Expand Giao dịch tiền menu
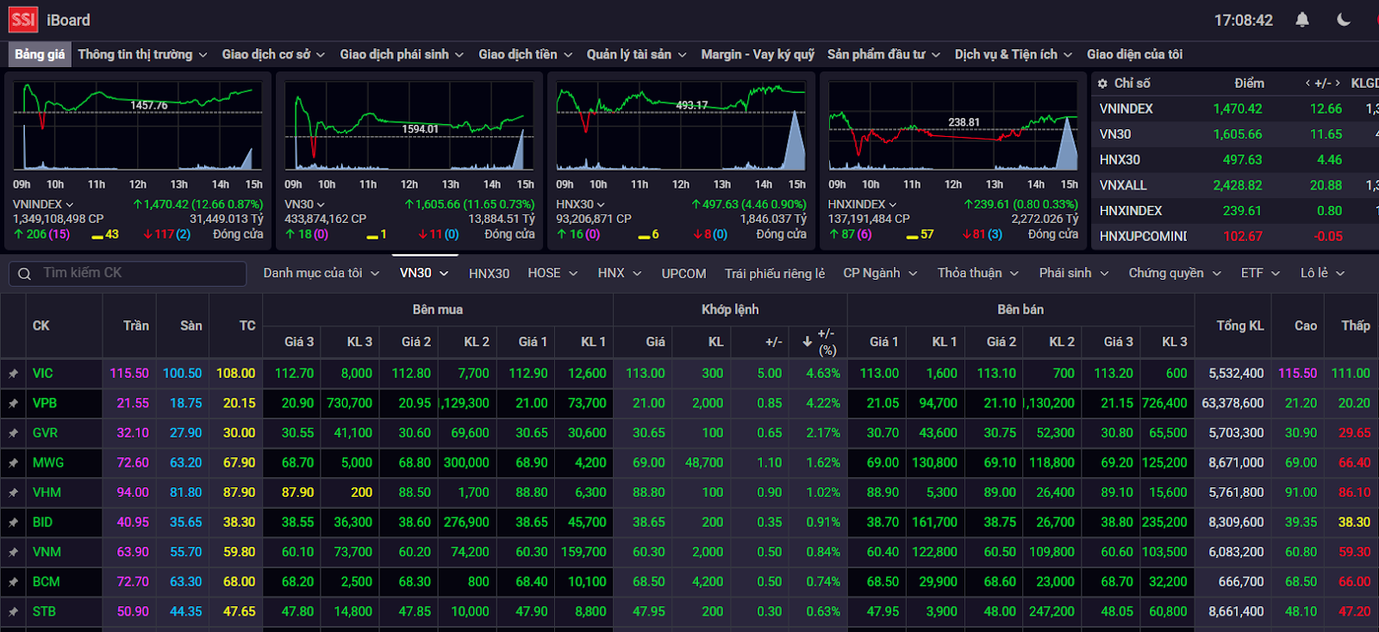This screenshot has height=632, width=1379. coord(526,54)
